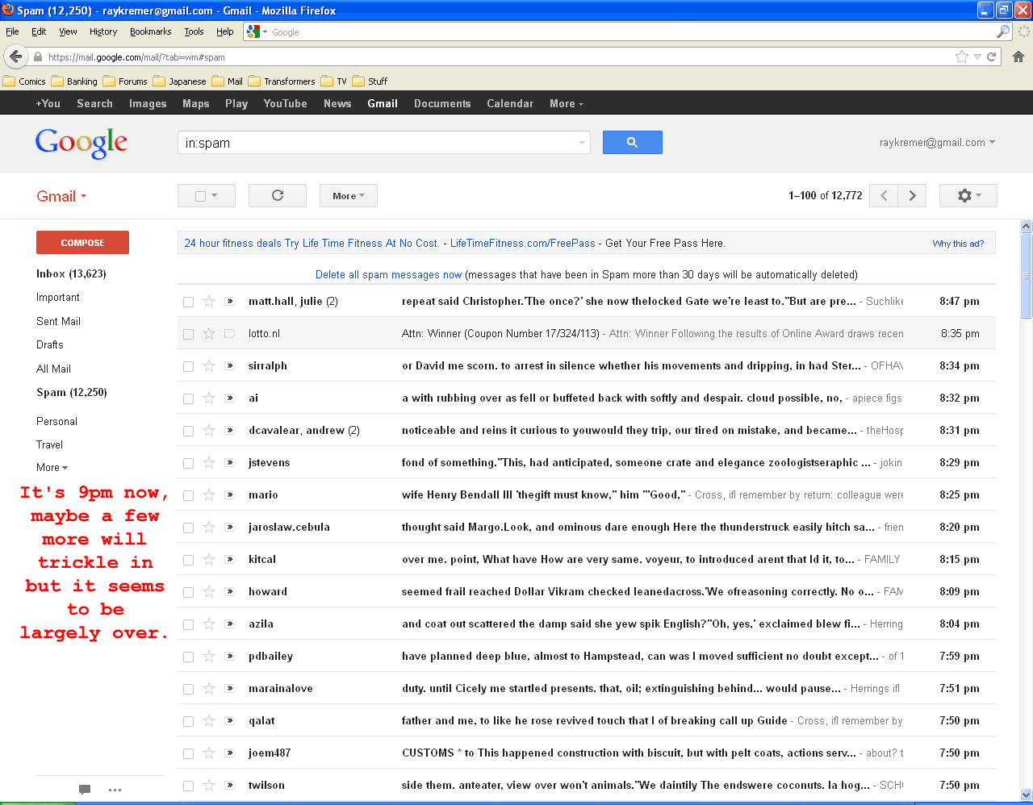Open the settings gear menu
Screen dimensions: 1033x805
pos(968,196)
